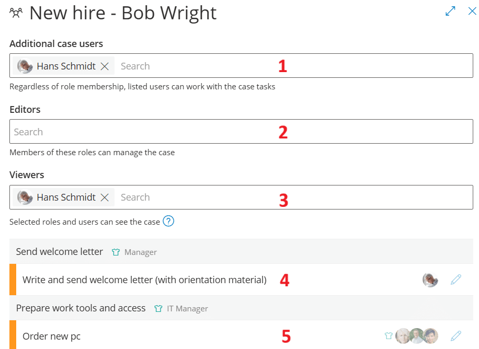Select the Send welcome letter section header
The height and width of the screenshot is (349, 479).
pyautogui.click(x=60, y=252)
